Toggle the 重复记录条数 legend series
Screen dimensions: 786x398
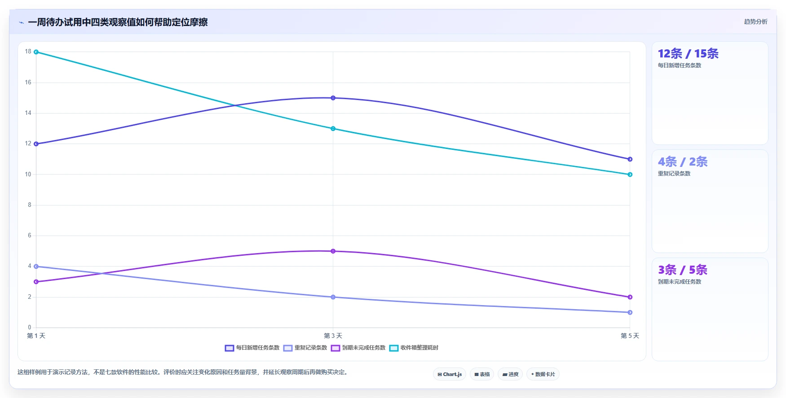pos(305,348)
